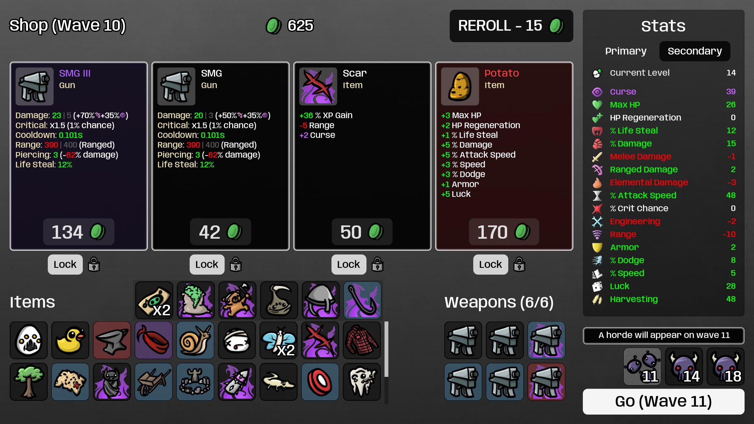
Task: Lock the Potato item offer
Action: 491,264
